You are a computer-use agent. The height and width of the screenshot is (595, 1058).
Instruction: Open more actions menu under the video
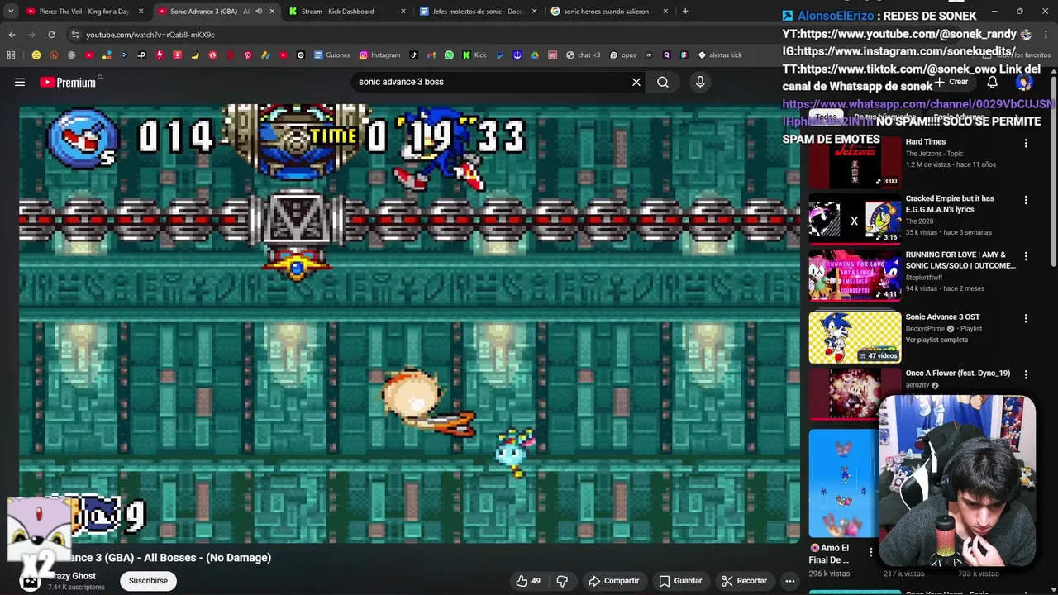(790, 581)
